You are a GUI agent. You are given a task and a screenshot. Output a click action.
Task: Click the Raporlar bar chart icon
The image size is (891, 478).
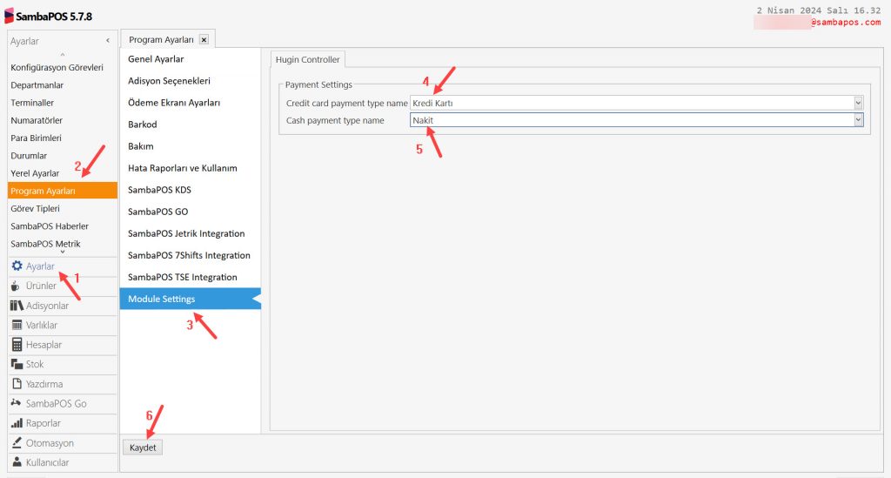[x=17, y=423]
